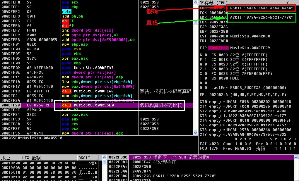Select ESI register MusicStu.00442DD0
Image resolution: width=299 pixels, height=181 pixels.
tap(235, 36)
